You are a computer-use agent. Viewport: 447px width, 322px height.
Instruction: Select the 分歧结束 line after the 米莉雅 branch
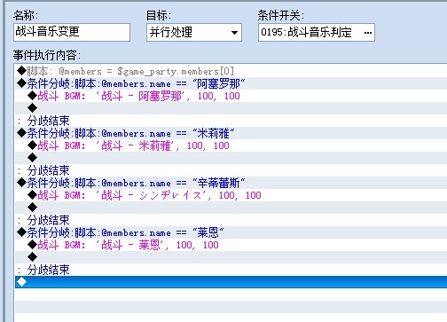point(231,170)
